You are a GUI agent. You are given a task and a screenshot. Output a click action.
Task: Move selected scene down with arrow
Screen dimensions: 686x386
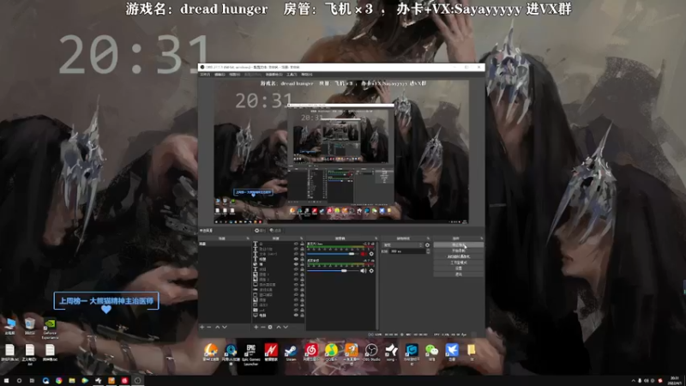tap(225, 327)
